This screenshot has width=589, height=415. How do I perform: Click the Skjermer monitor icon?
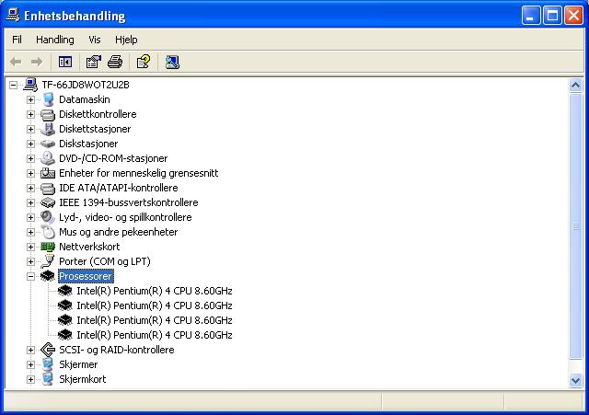48,364
